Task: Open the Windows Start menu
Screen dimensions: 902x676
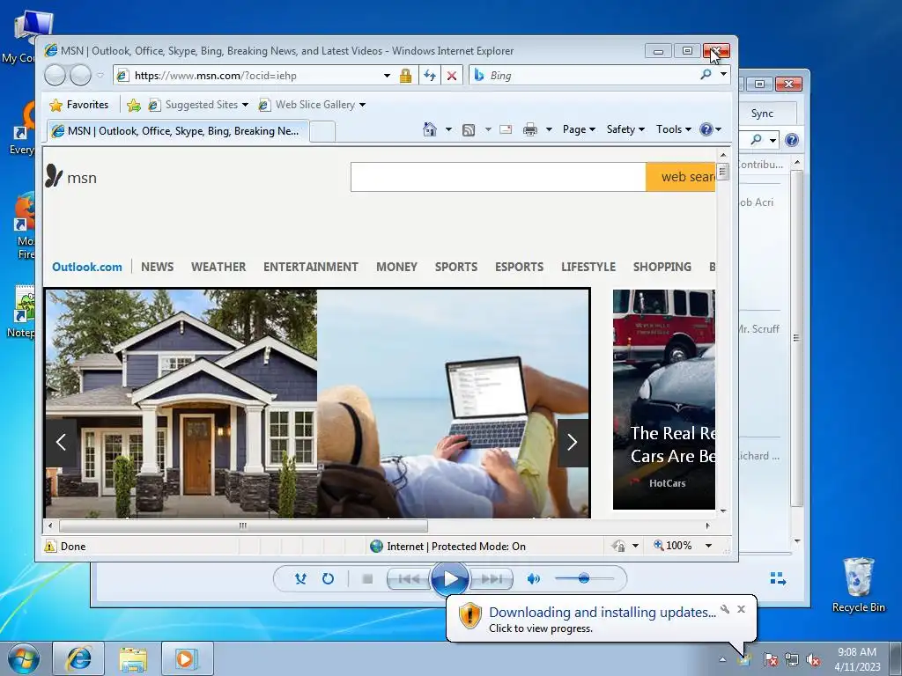Action: coord(24,658)
